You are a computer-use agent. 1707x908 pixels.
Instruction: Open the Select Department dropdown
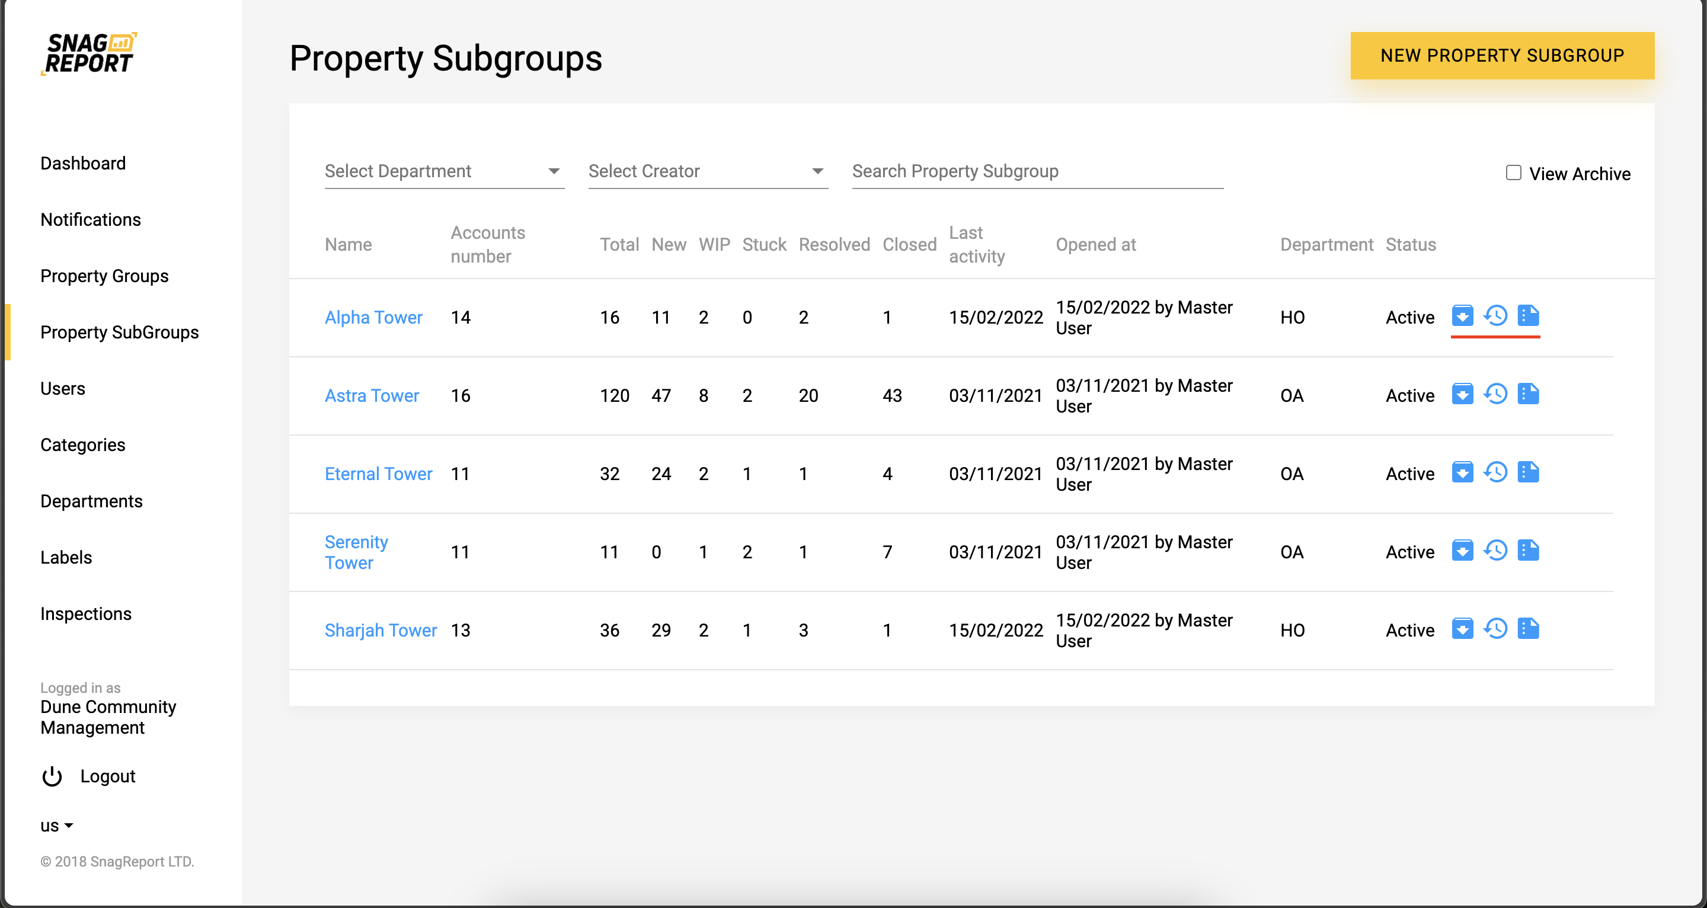444,172
